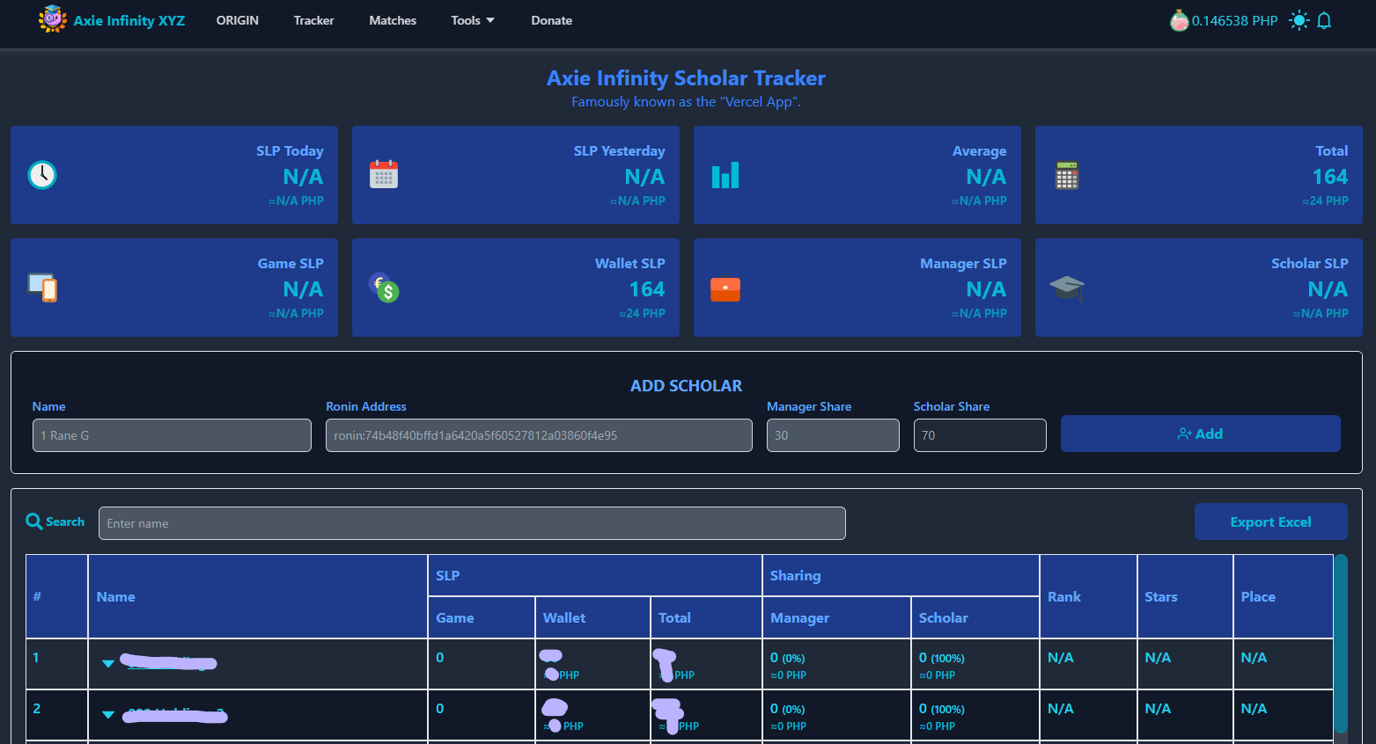Open the Tools dropdown menu
The image size is (1376, 744).
(x=473, y=20)
